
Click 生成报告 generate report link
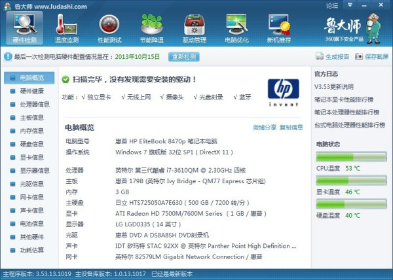[x=337, y=57]
